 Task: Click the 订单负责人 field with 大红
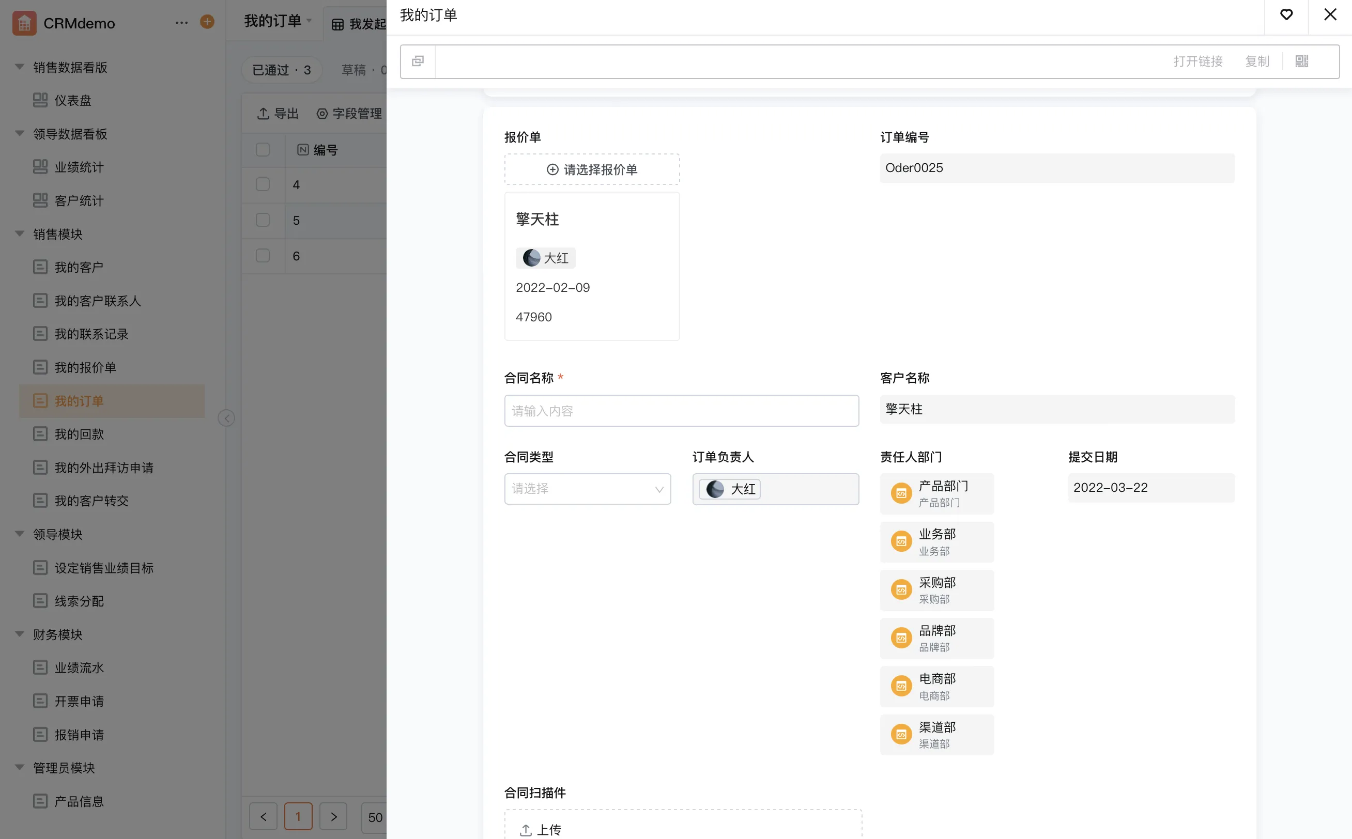coord(775,489)
